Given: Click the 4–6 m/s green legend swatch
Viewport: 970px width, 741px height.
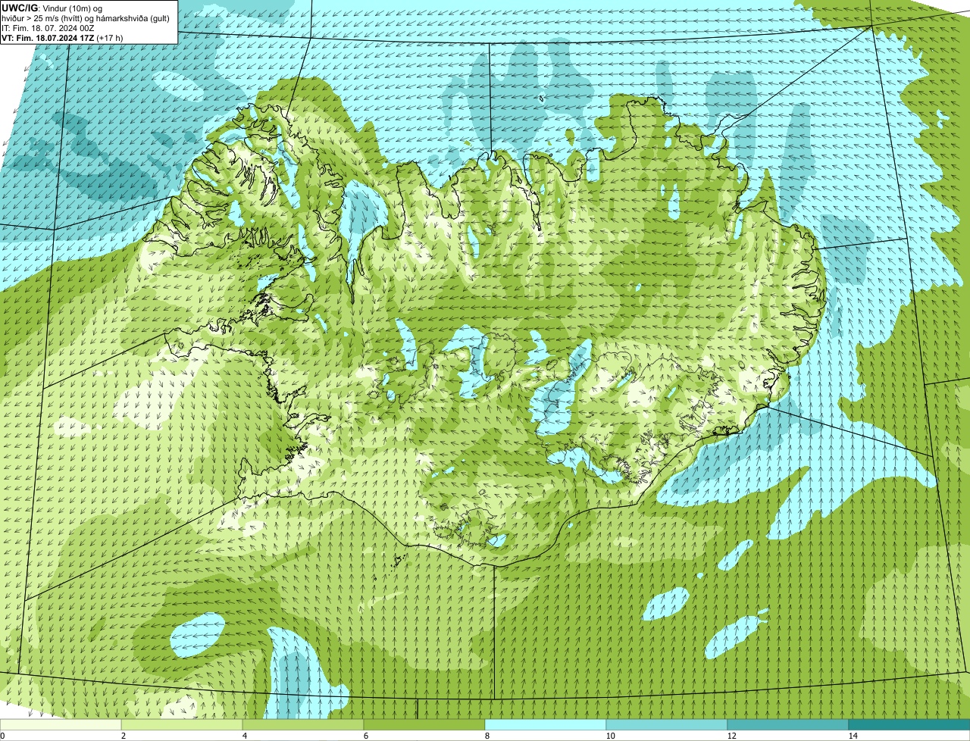Looking at the screenshot, I should pos(303,725).
